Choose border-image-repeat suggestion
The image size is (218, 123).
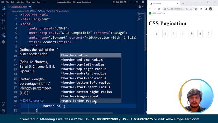[91, 96]
